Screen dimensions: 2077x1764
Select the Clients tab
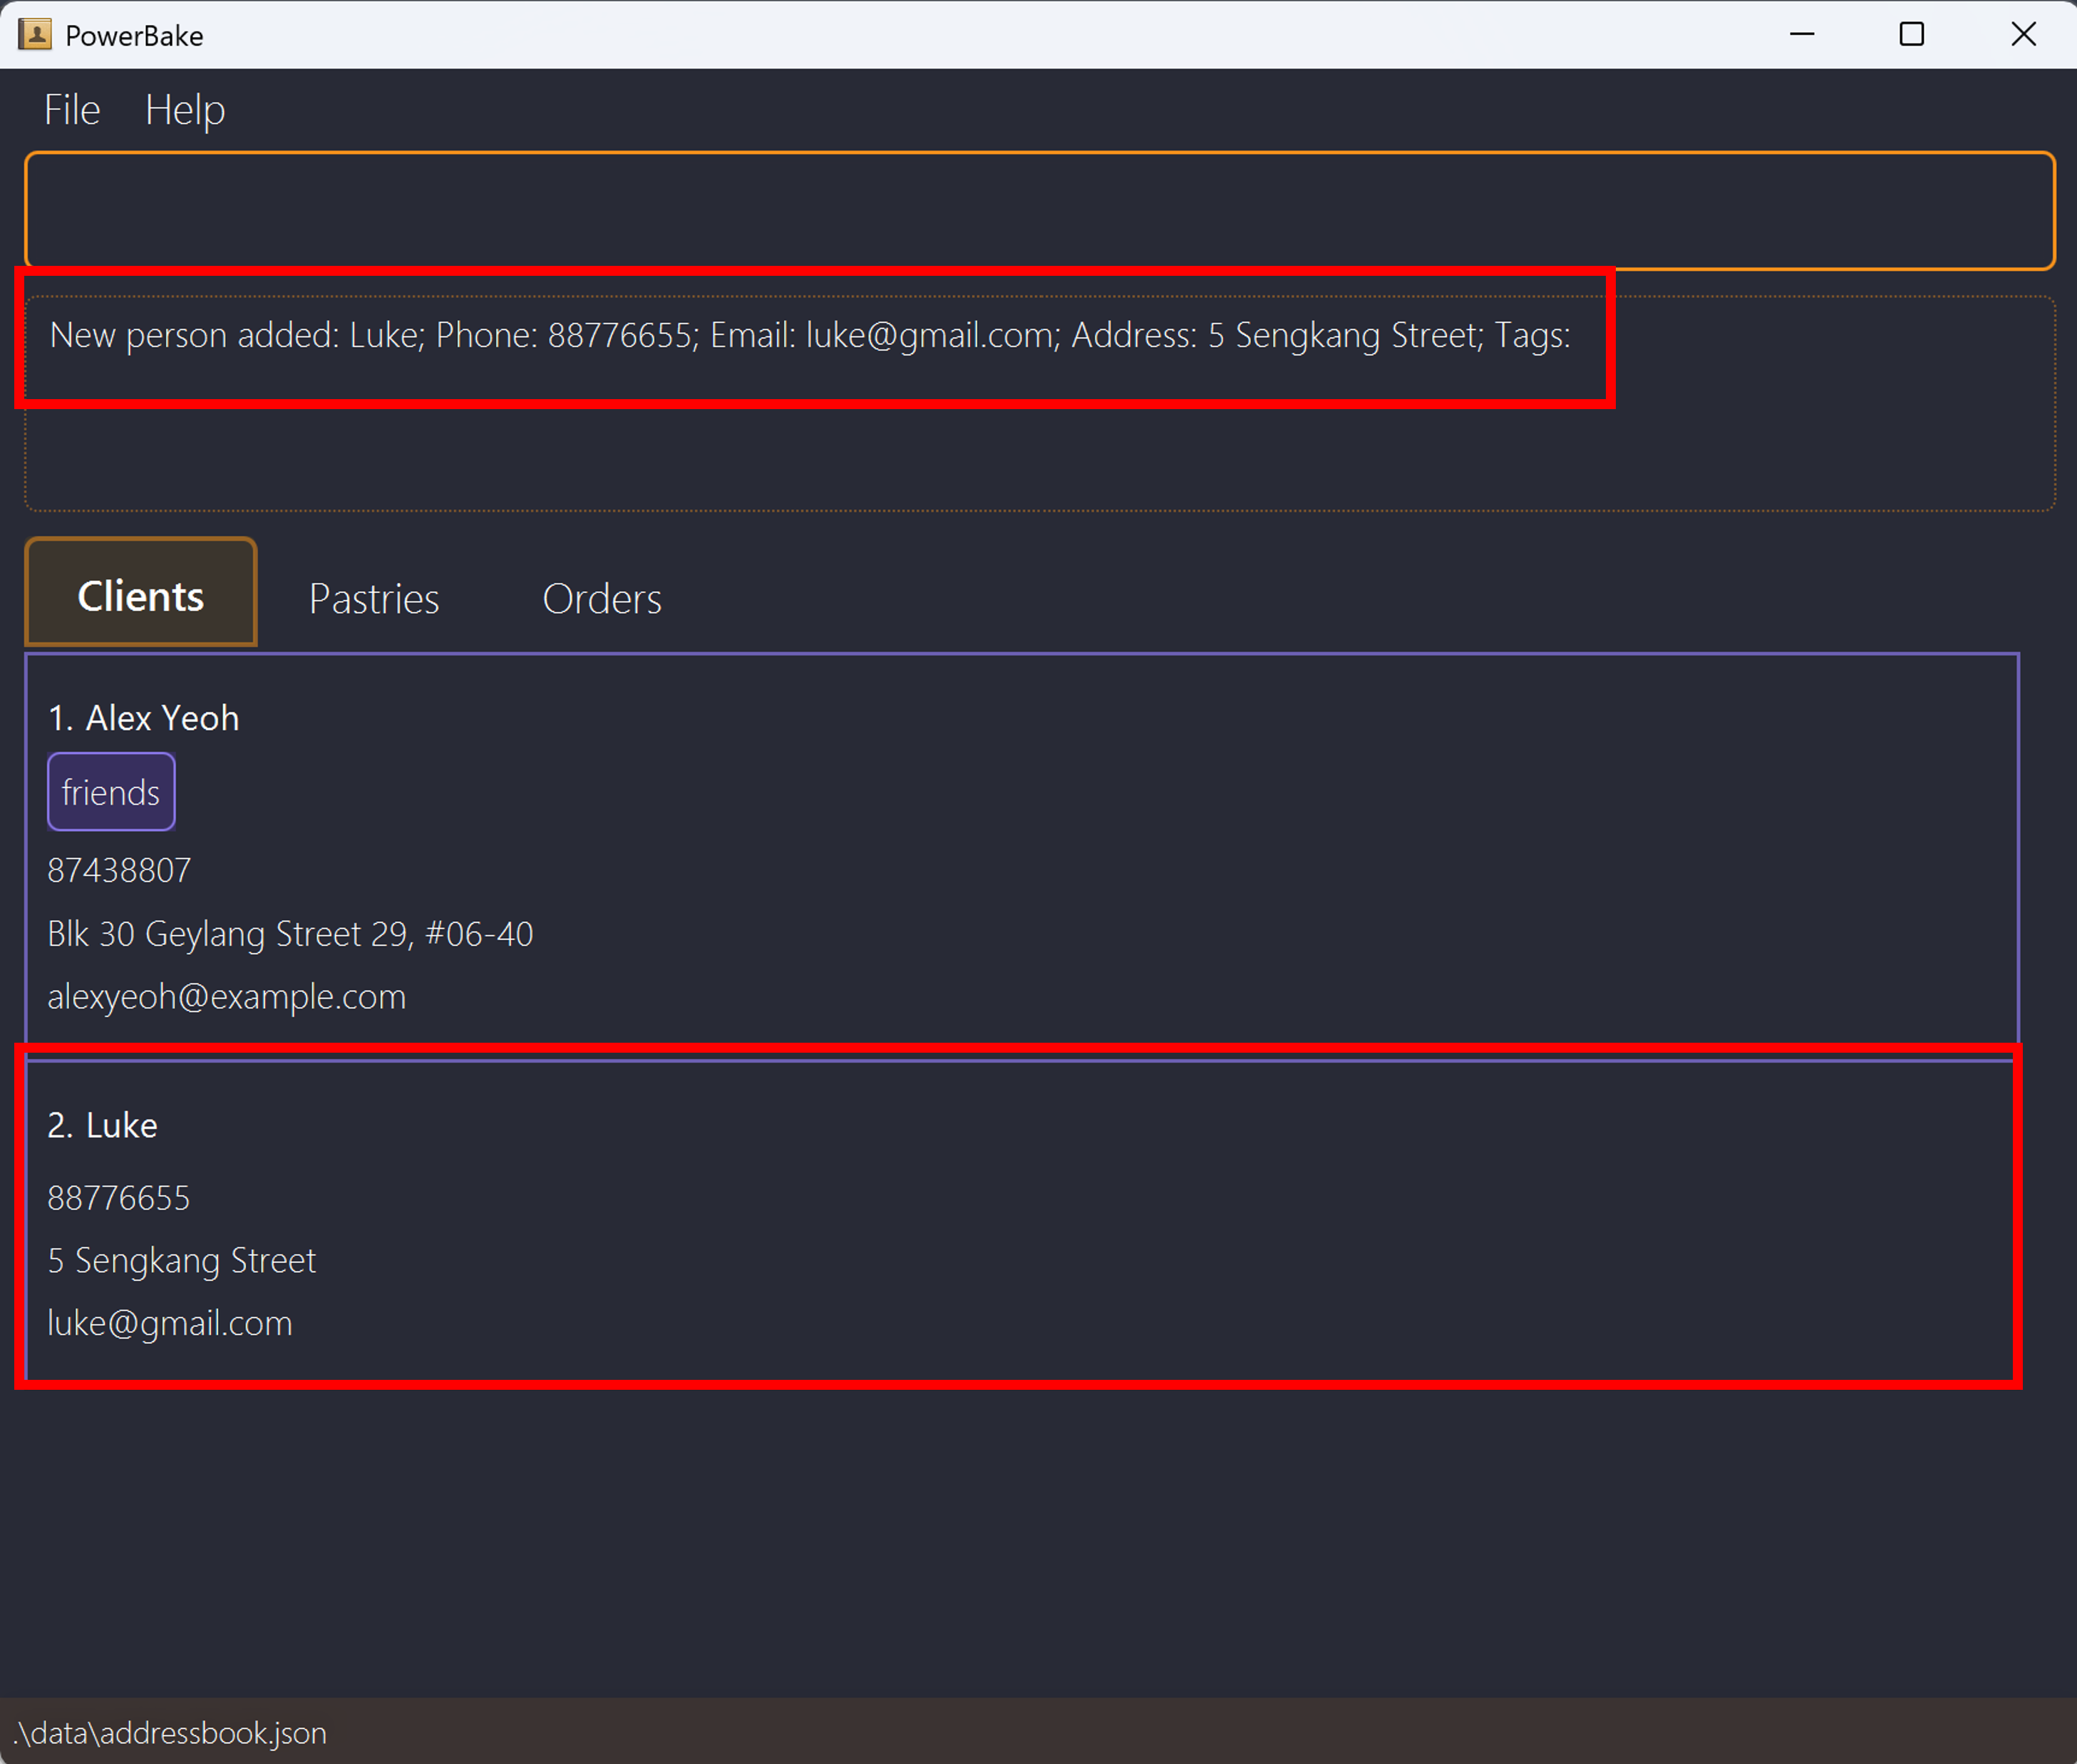click(x=140, y=593)
